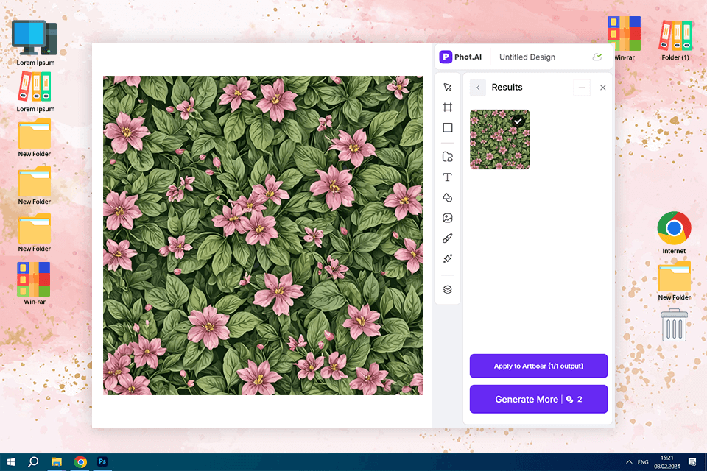Open the image tool in sidebar
The width and height of the screenshot is (707, 471).
pyautogui.click(x=447, y=218)
